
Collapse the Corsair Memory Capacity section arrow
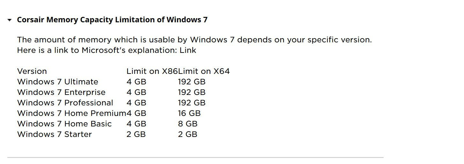tap(10, 20)
